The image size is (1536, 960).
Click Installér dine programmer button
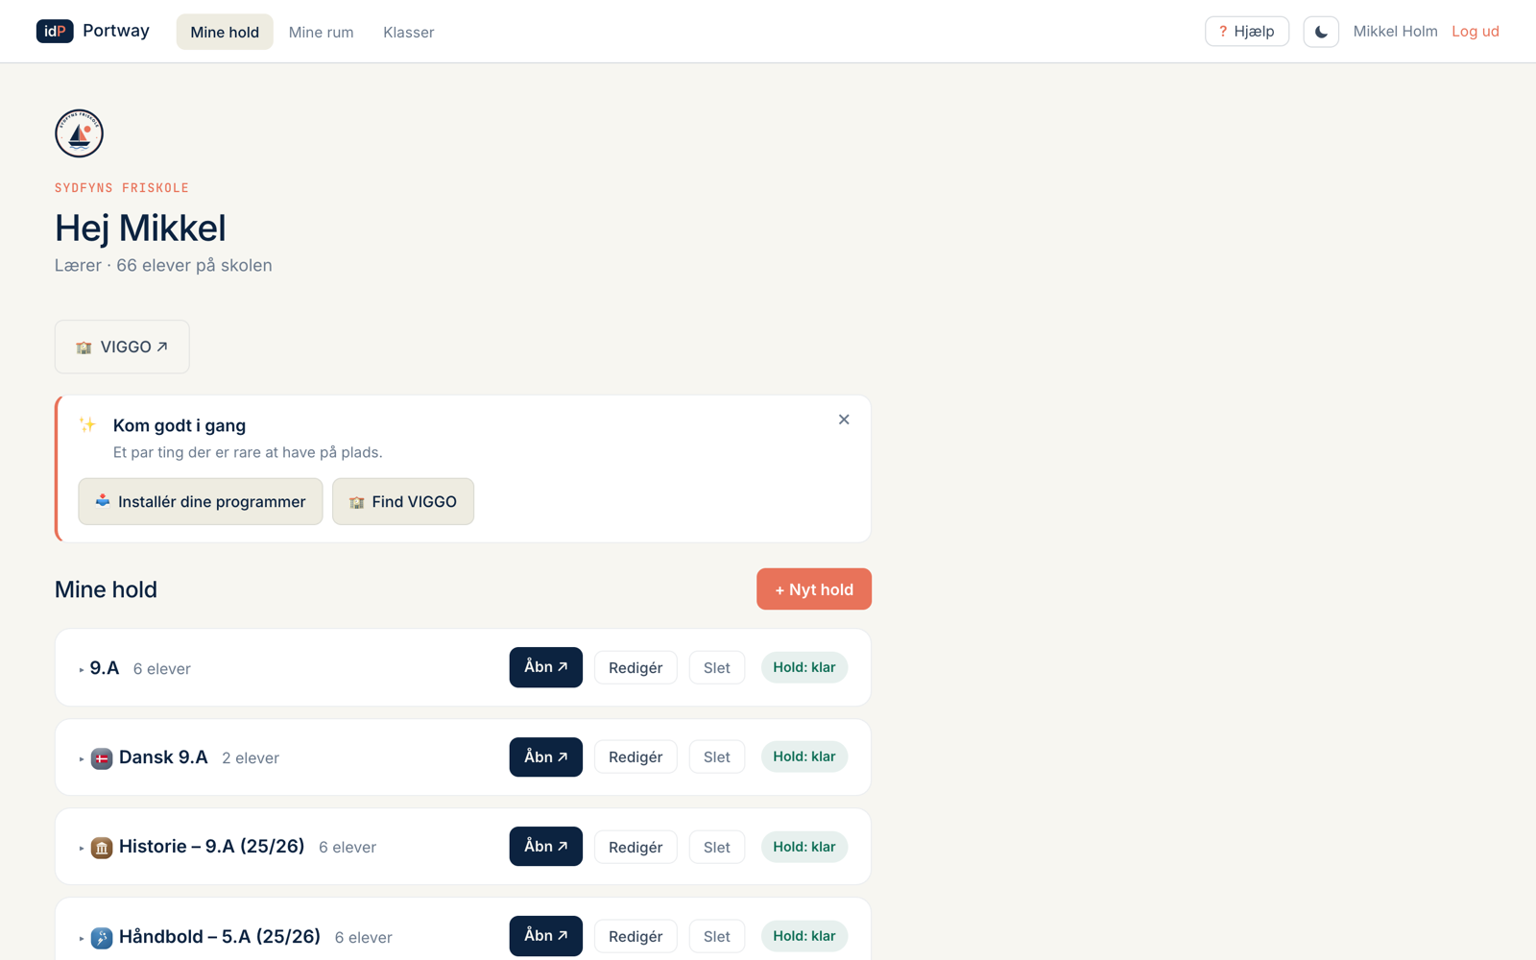201,501
